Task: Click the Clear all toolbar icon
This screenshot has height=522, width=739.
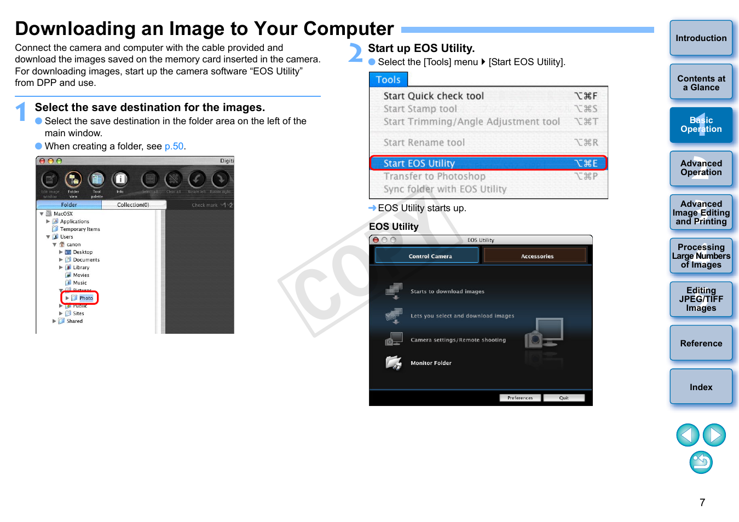Action: tap(174, 179)
